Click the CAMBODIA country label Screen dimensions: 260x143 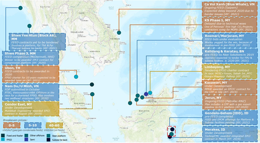click(94, 51)
